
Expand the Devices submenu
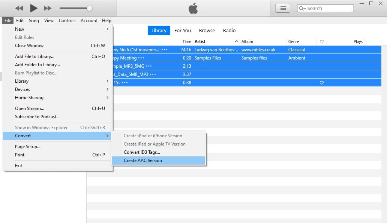click(x=57, y=89)
